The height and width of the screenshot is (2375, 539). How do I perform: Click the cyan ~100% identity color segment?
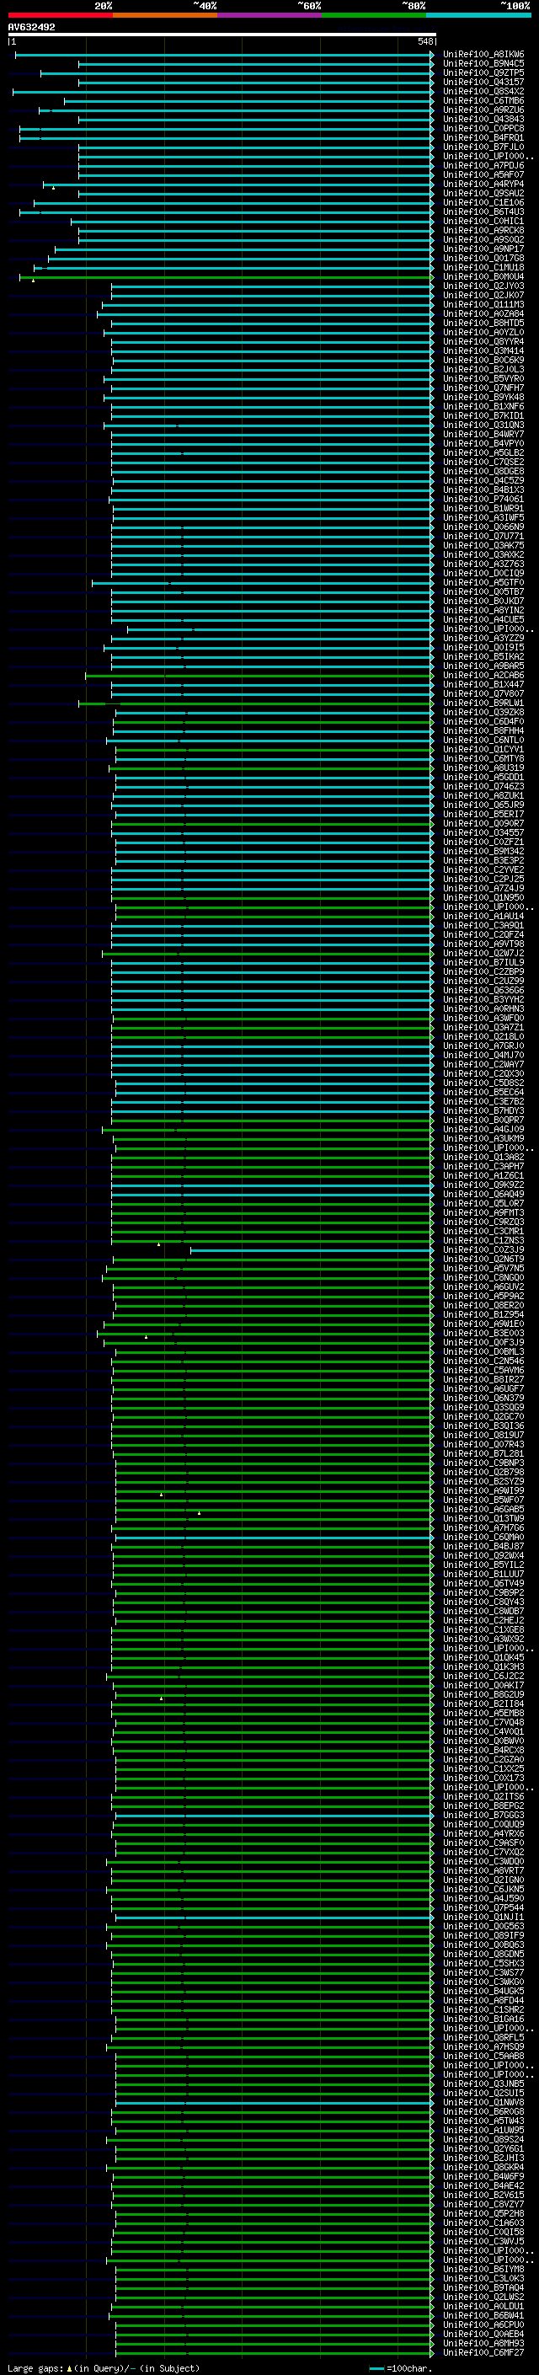478,15
